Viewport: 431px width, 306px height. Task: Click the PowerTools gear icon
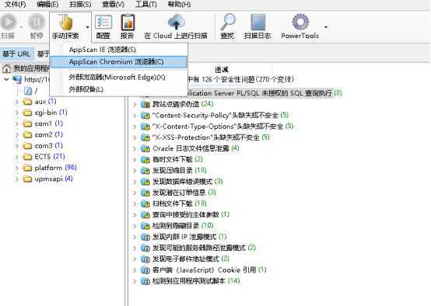(300, 22)
